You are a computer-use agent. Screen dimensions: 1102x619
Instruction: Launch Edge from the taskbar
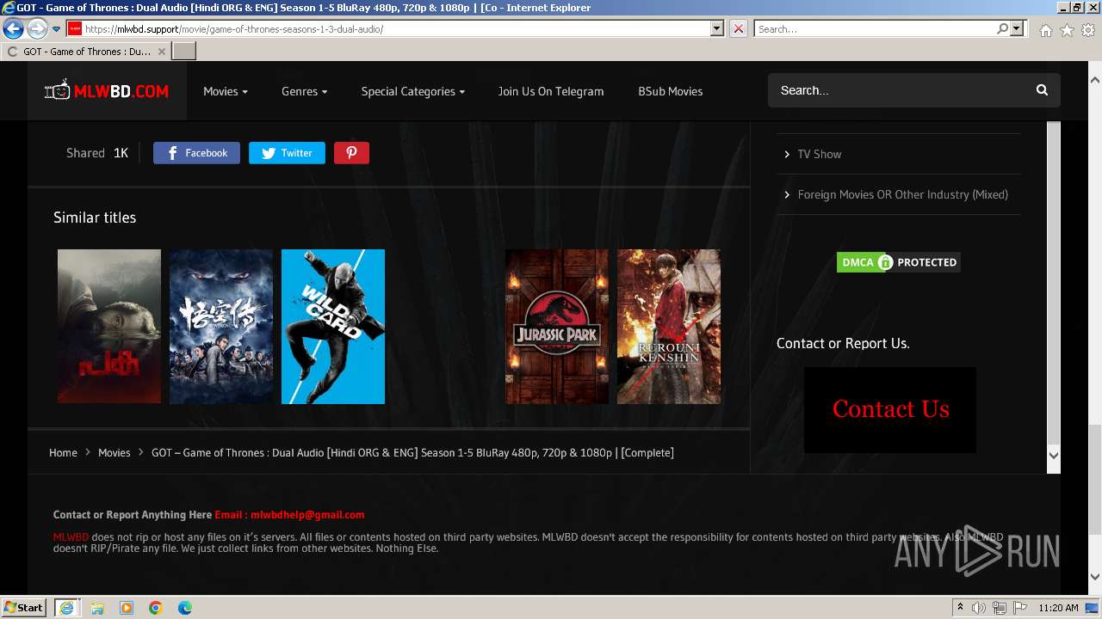(x=185, y=608)
